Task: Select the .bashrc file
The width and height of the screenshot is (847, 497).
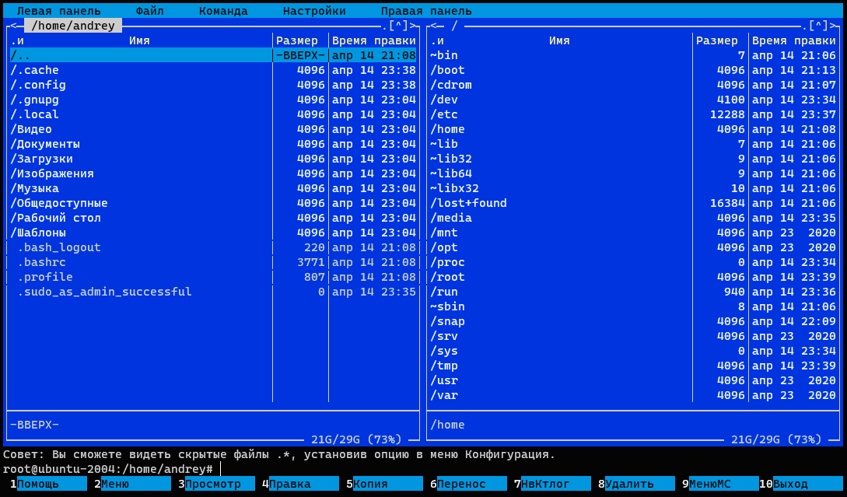Action: click(41, 262)
